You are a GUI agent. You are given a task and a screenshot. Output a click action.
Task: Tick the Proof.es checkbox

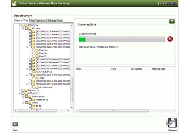pos(34,53)
